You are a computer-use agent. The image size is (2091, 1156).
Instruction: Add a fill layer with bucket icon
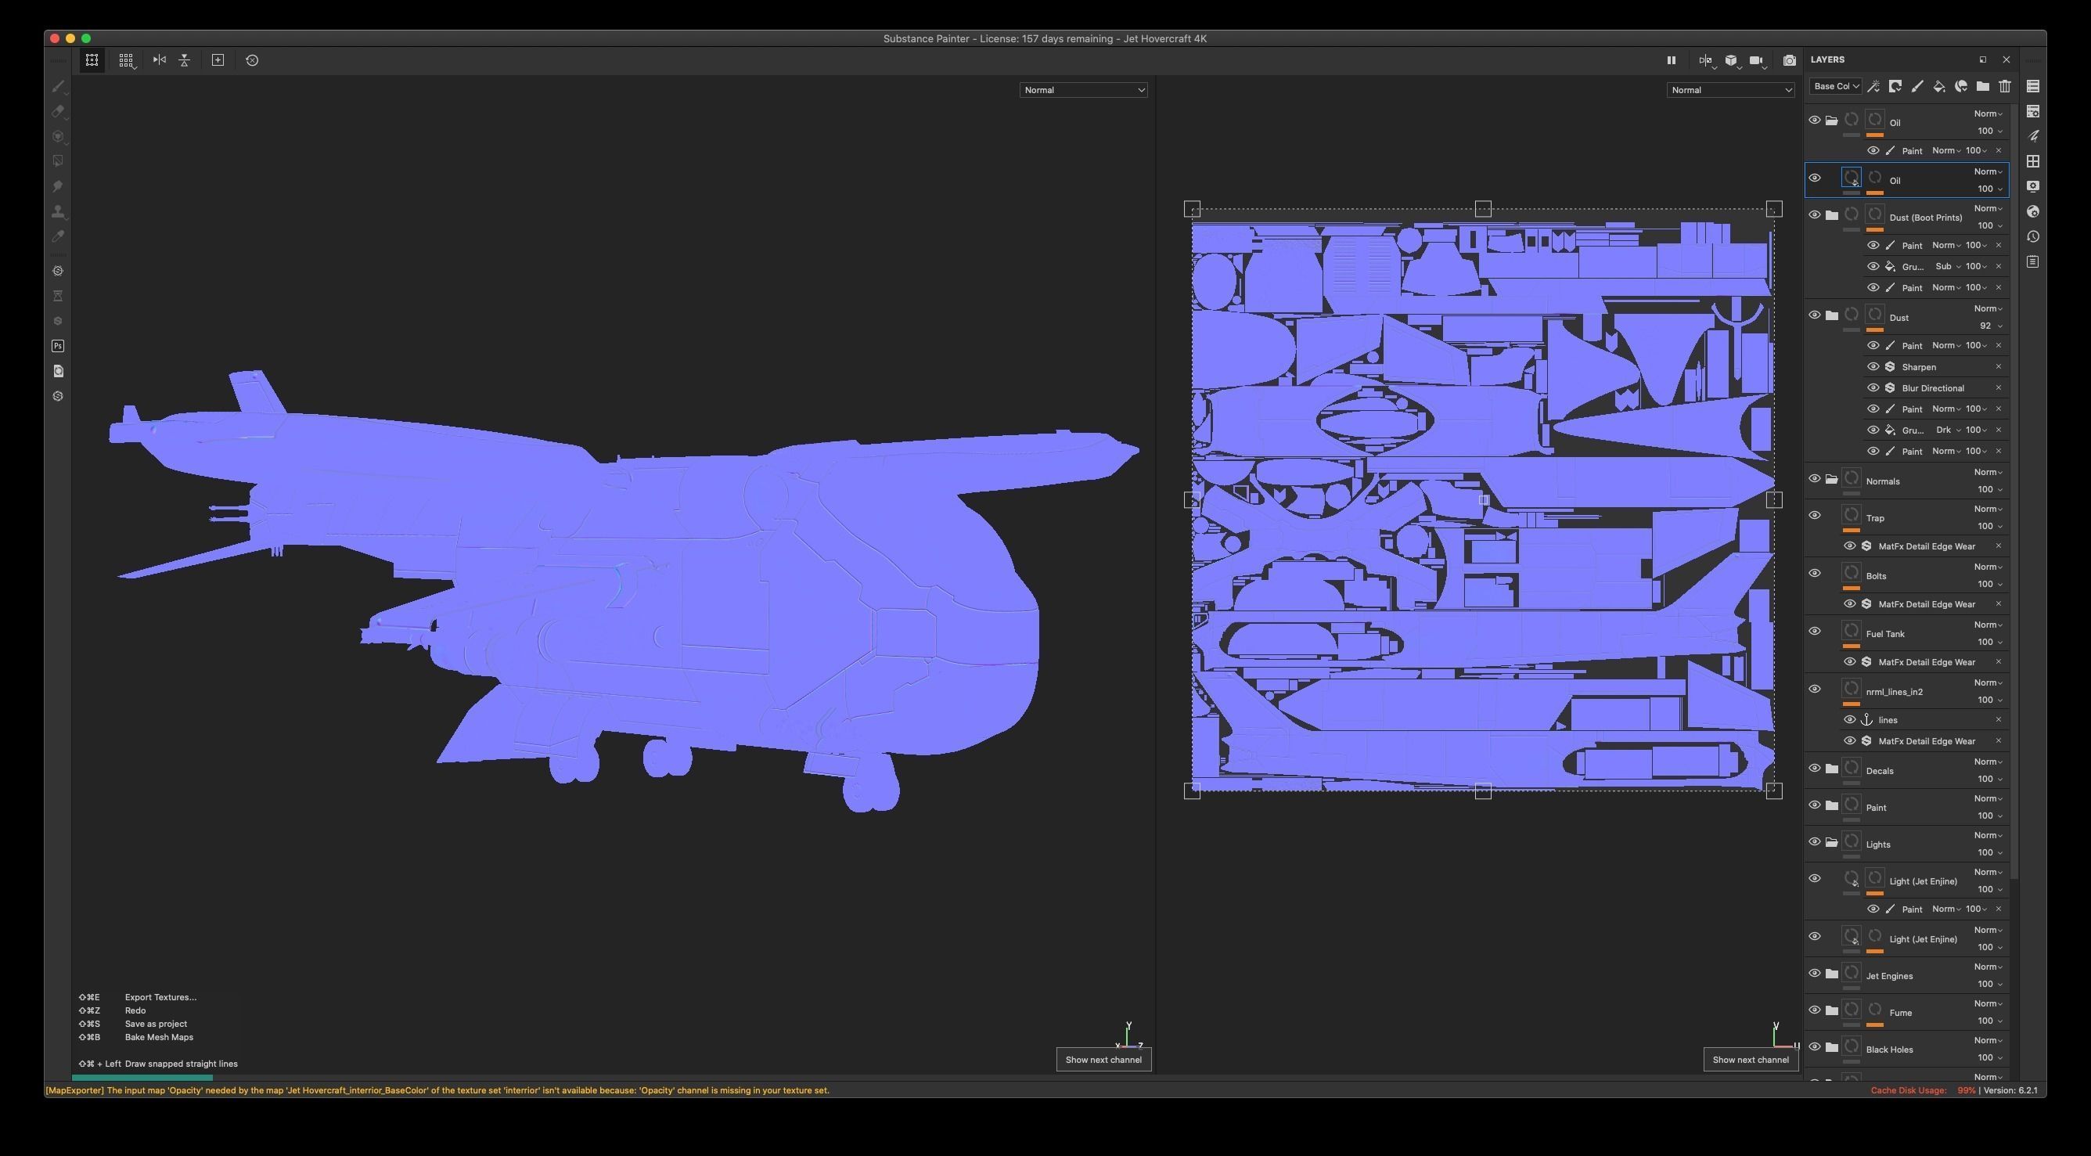coord(1939,86)
